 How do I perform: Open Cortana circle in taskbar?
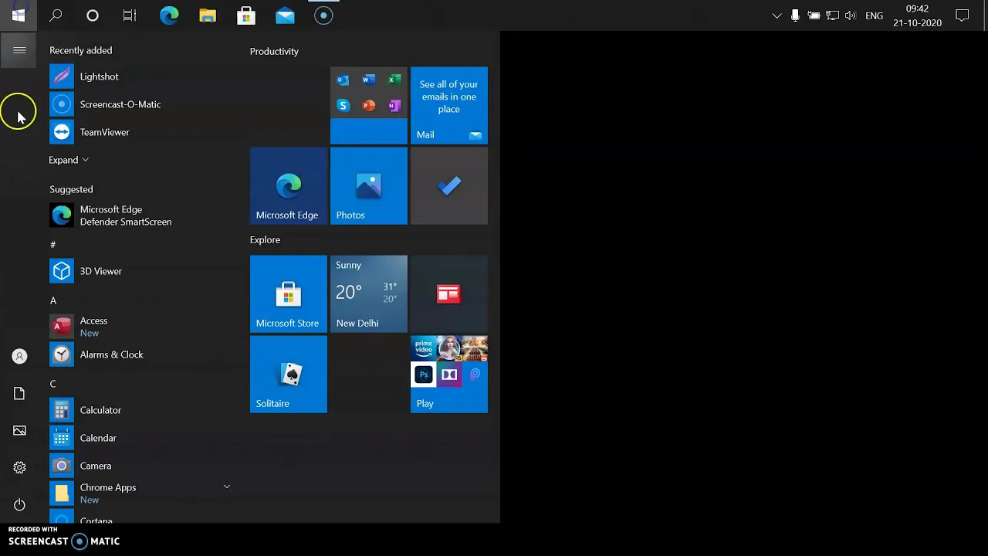[93, 15]
